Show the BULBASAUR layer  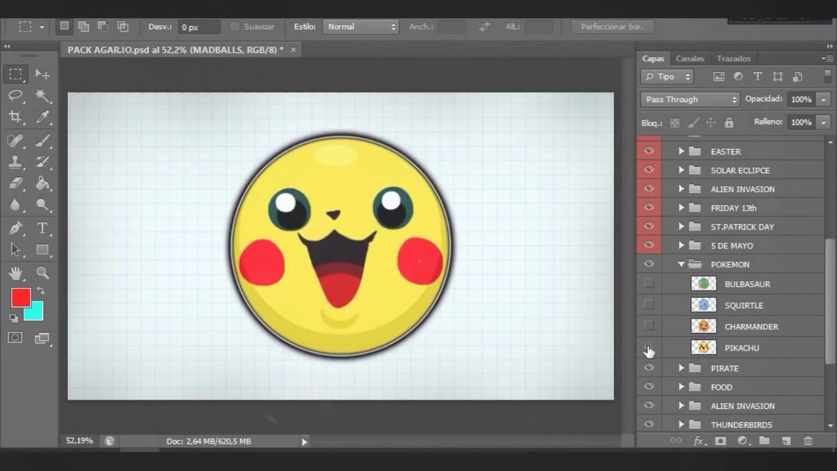pos(649,283)
